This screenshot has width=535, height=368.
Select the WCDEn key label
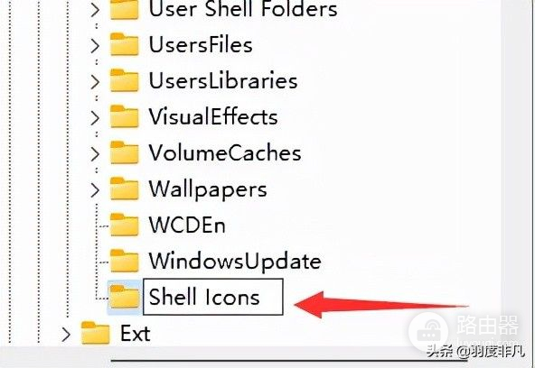[187, 225]
